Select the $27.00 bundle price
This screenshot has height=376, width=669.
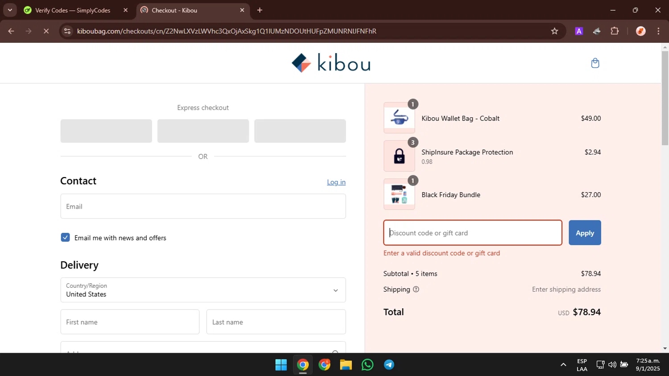pyautogui.click(x=591, y=195)
